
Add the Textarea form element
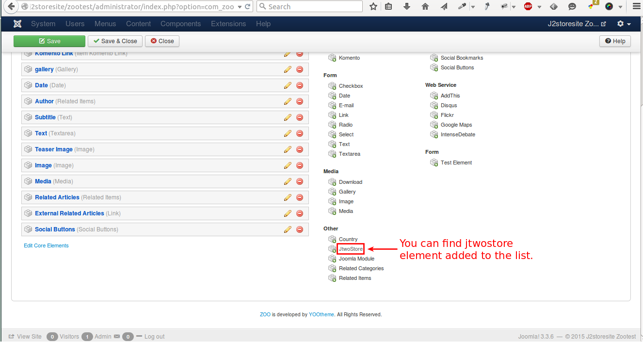pos(350,154)
